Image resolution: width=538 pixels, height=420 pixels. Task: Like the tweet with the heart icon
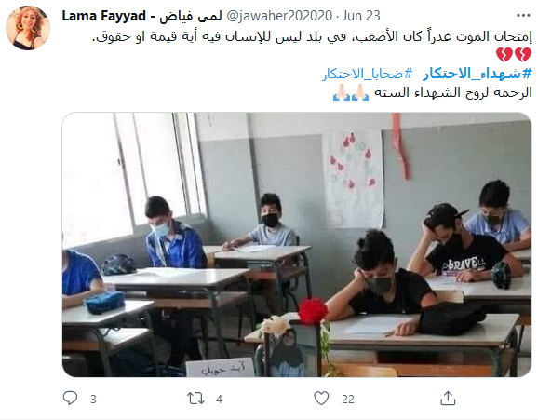pos(321,398)
